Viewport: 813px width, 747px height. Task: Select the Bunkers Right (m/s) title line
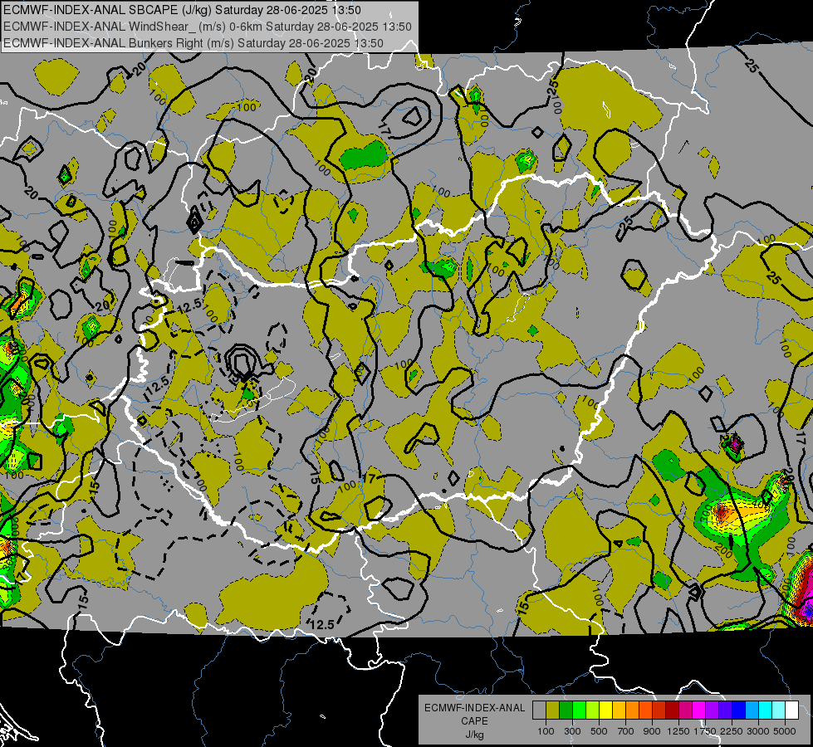click(x=193, y=43)
